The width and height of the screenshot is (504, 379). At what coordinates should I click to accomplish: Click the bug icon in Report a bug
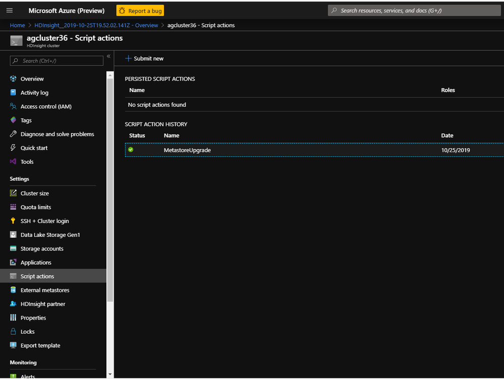coord(122,11)
